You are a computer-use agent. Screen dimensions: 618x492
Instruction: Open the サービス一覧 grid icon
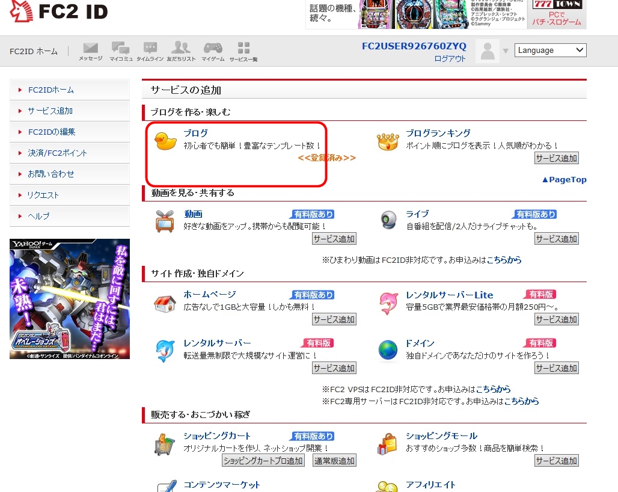pyautogui.click(x=243, y=51)
